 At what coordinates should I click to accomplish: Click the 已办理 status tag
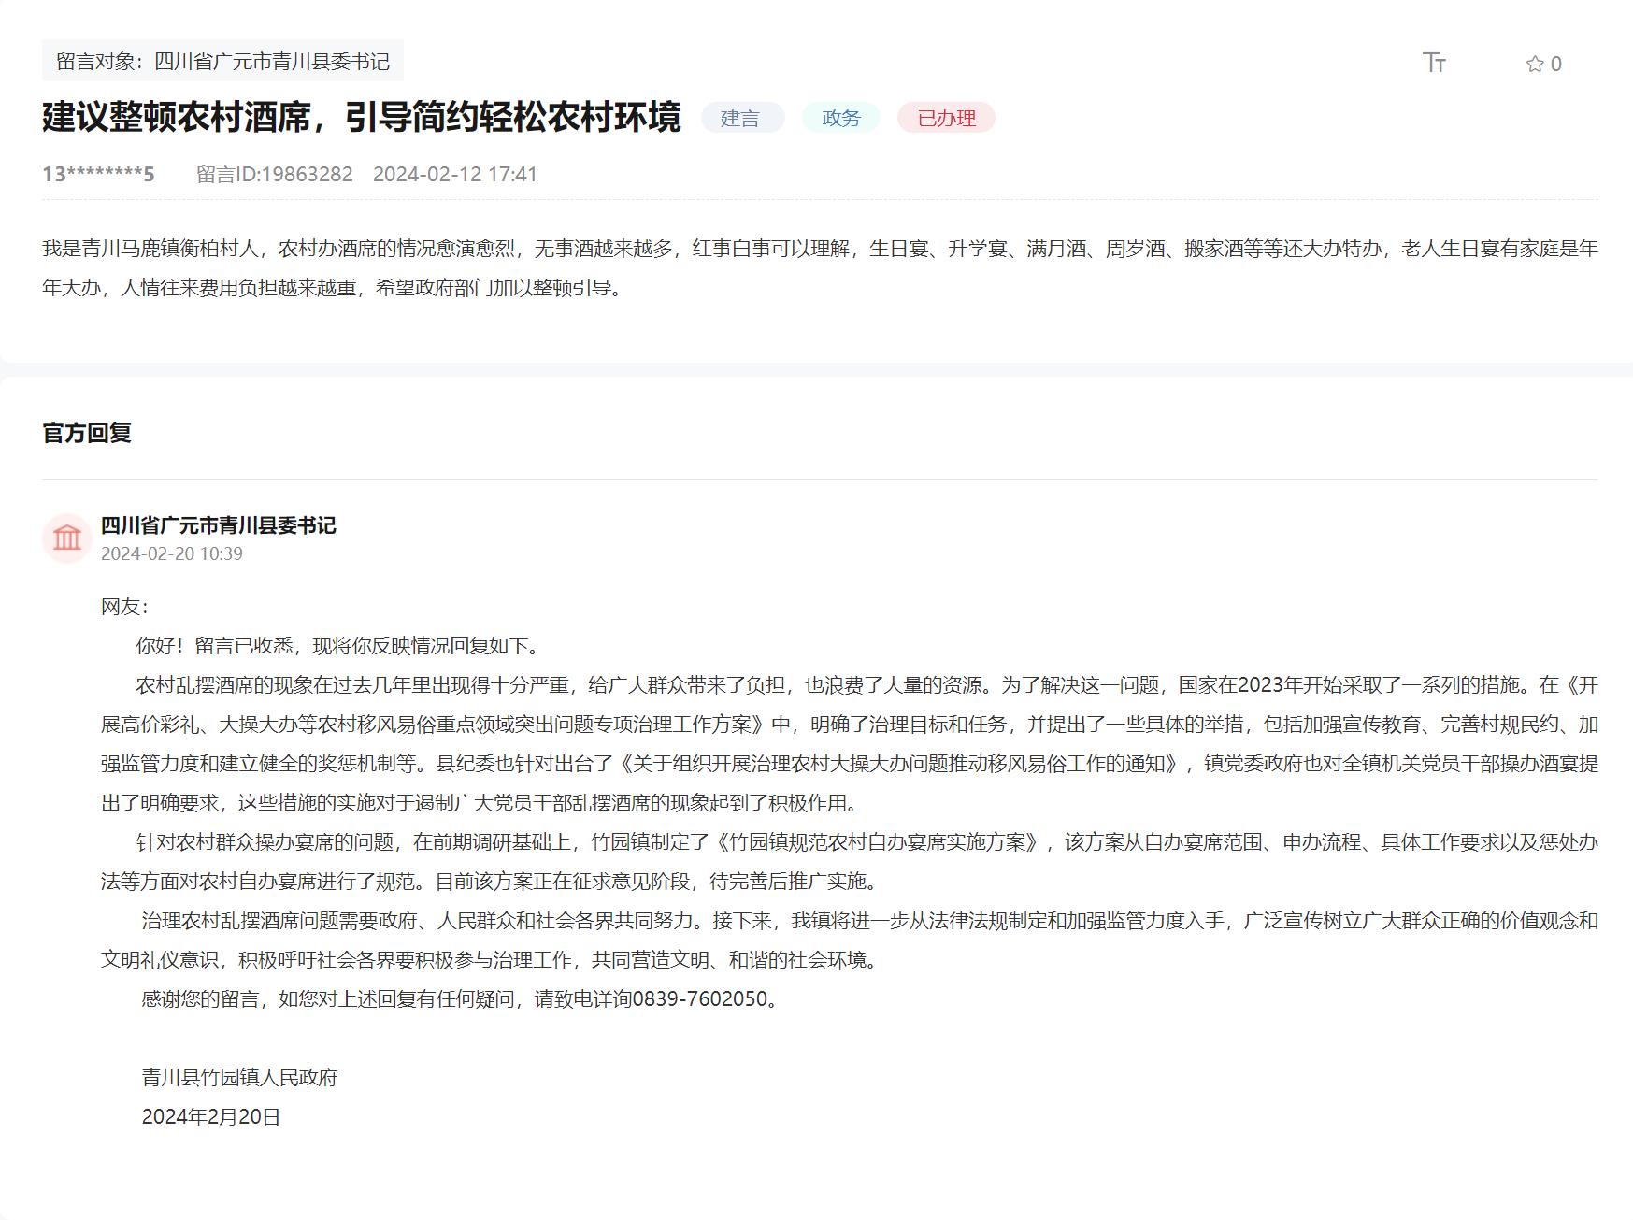pos(946,118)
